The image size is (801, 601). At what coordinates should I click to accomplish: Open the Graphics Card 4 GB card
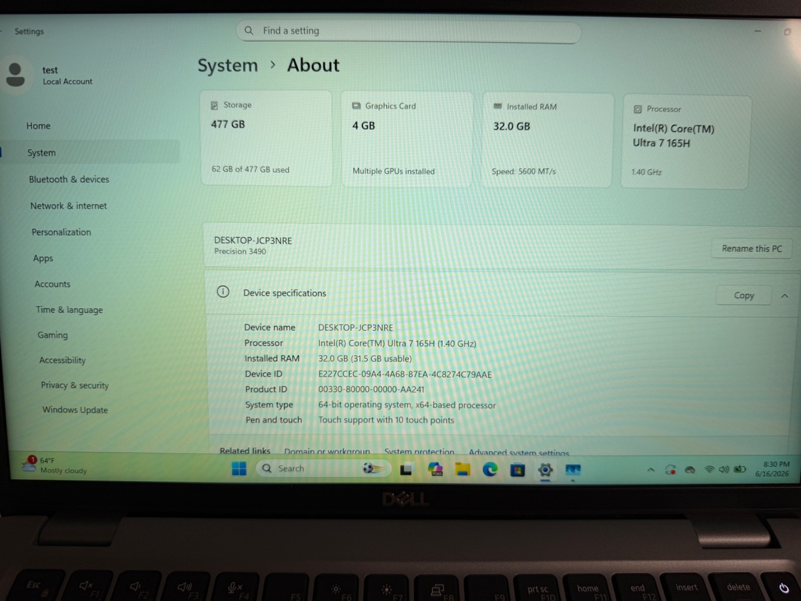click(407, 139)
